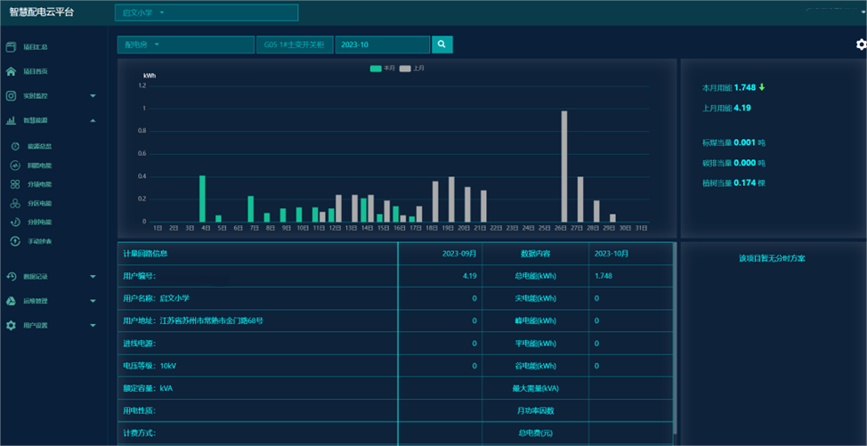Open 能源总览 submenu icon
The height and width of the screenshot is (446, 867).
[15, 146]
